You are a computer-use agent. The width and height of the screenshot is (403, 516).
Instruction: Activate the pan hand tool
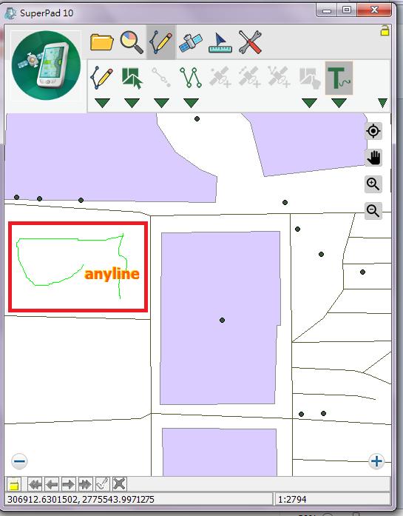(x=373, y=157)
